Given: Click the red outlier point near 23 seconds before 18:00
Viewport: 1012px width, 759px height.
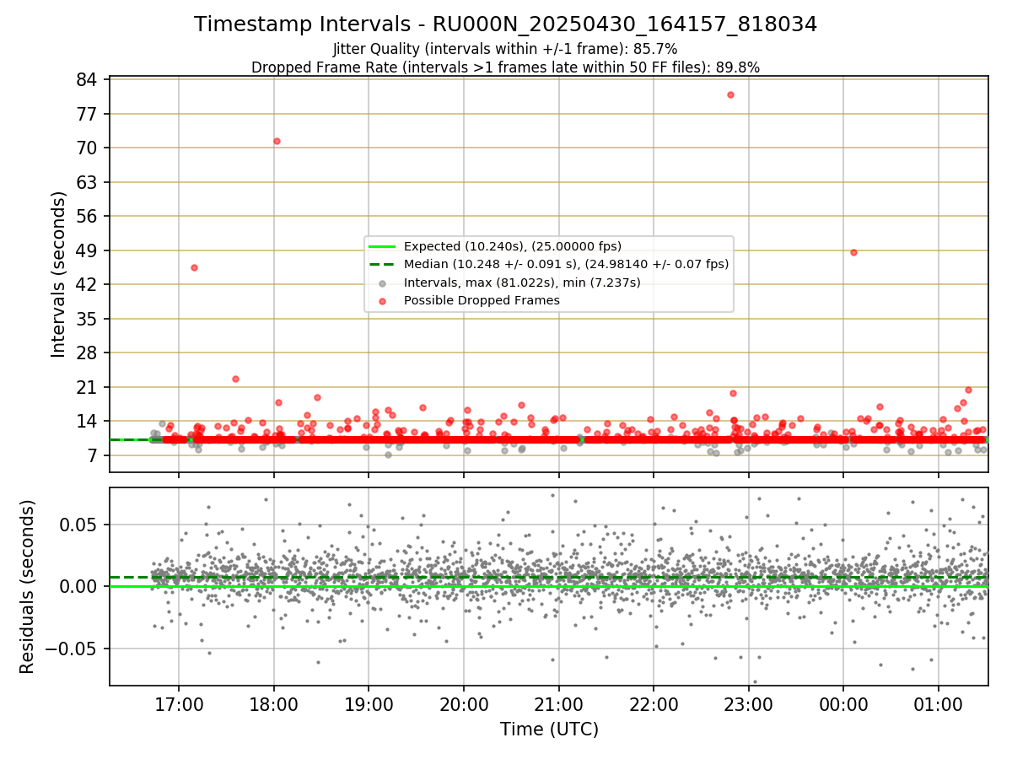Looking at the screenshot, I should [x=235, y=379].
